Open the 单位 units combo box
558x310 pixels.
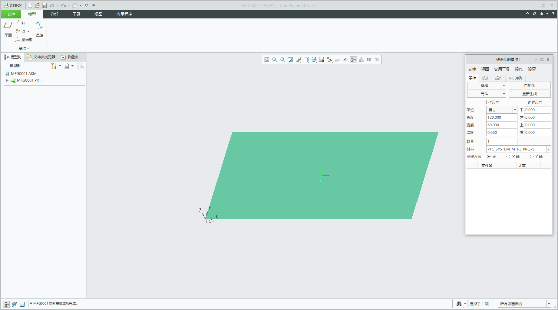[502, 110]
